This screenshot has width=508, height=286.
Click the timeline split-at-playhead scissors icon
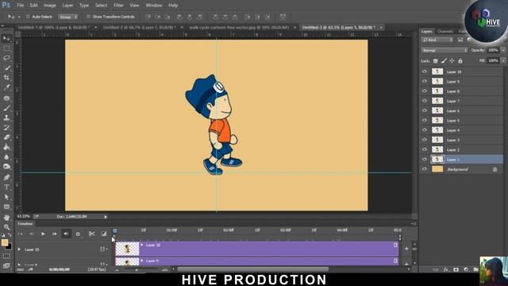coord(92,234)
